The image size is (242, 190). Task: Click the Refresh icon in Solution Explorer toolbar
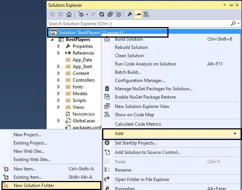[x=101, y=14]
